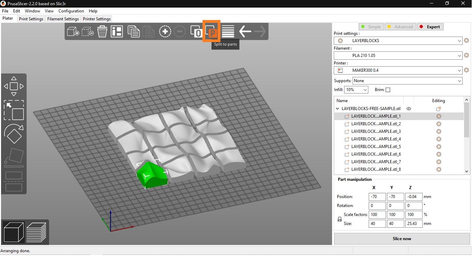Remove an instance with the minus circle icon
Screen dimensions: 472x256
(x=180, y=32)
